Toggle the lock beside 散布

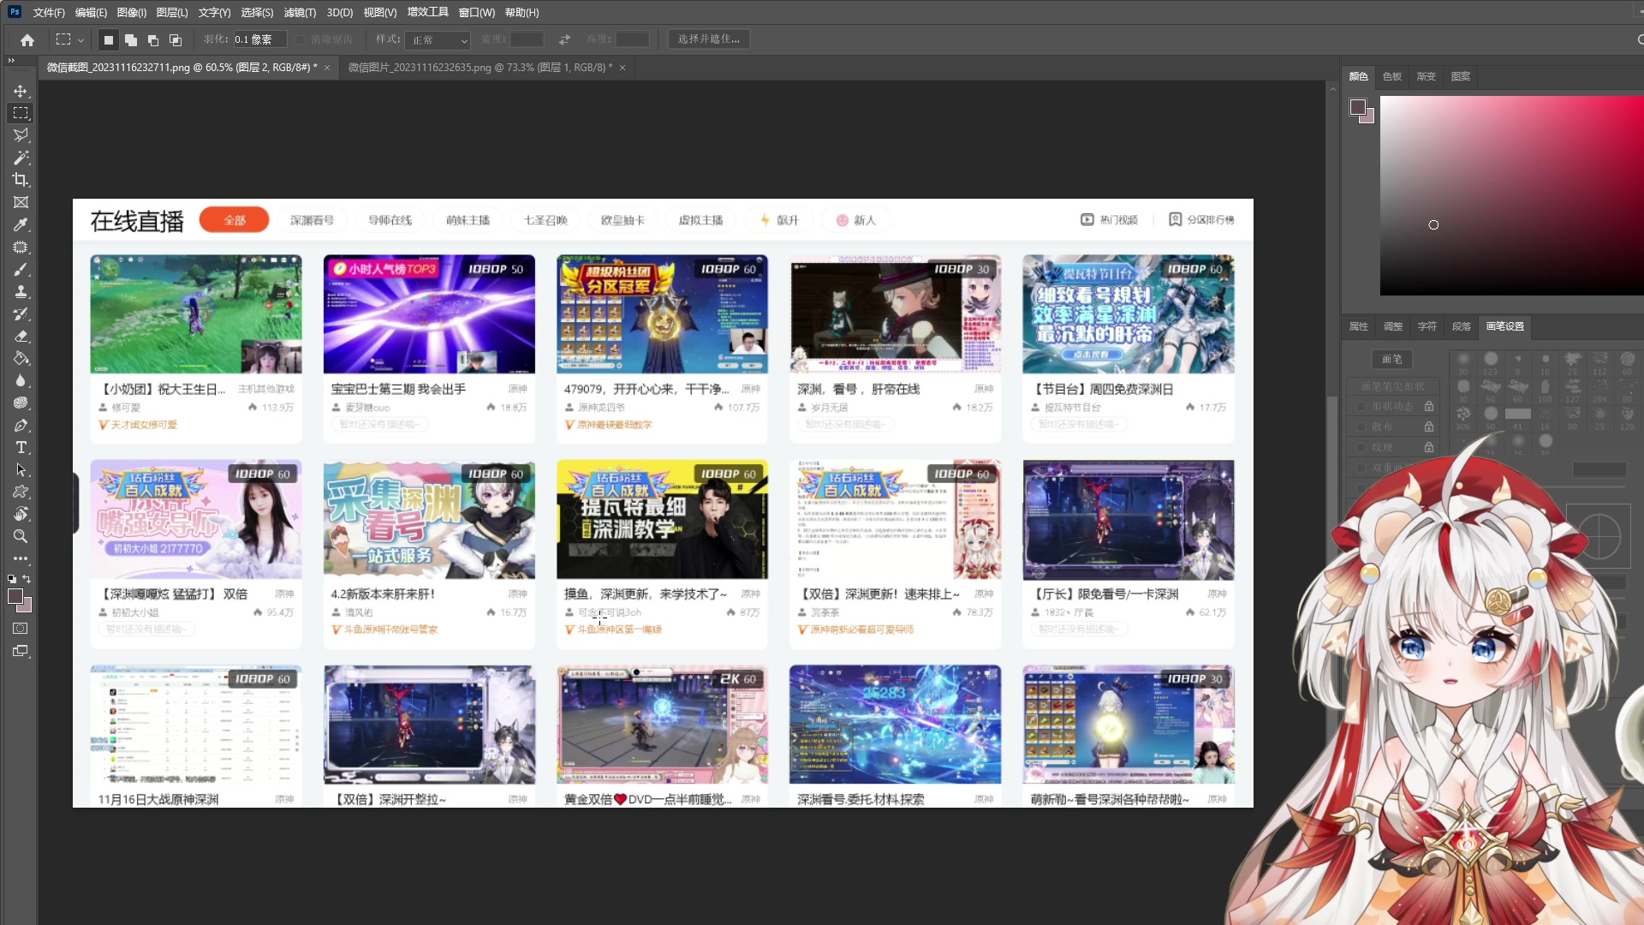[1429, 427]
